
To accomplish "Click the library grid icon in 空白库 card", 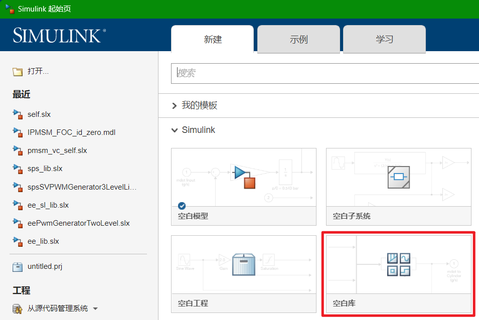I will (399, 264).
